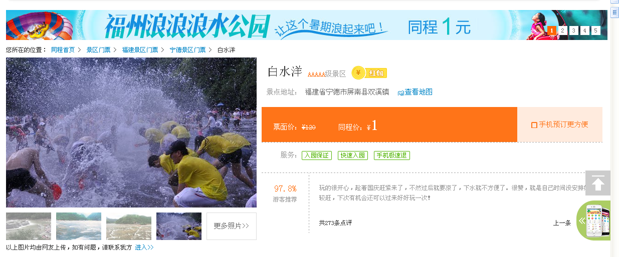Viewport: 619px width, 257px height.
Task: Click the 手机极速退 service tag
Action: 392,155
